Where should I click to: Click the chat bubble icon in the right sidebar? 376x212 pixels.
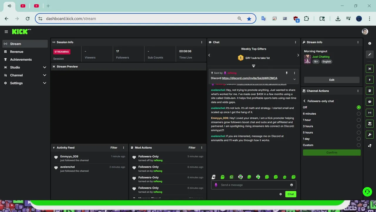[x=370, y=102]
